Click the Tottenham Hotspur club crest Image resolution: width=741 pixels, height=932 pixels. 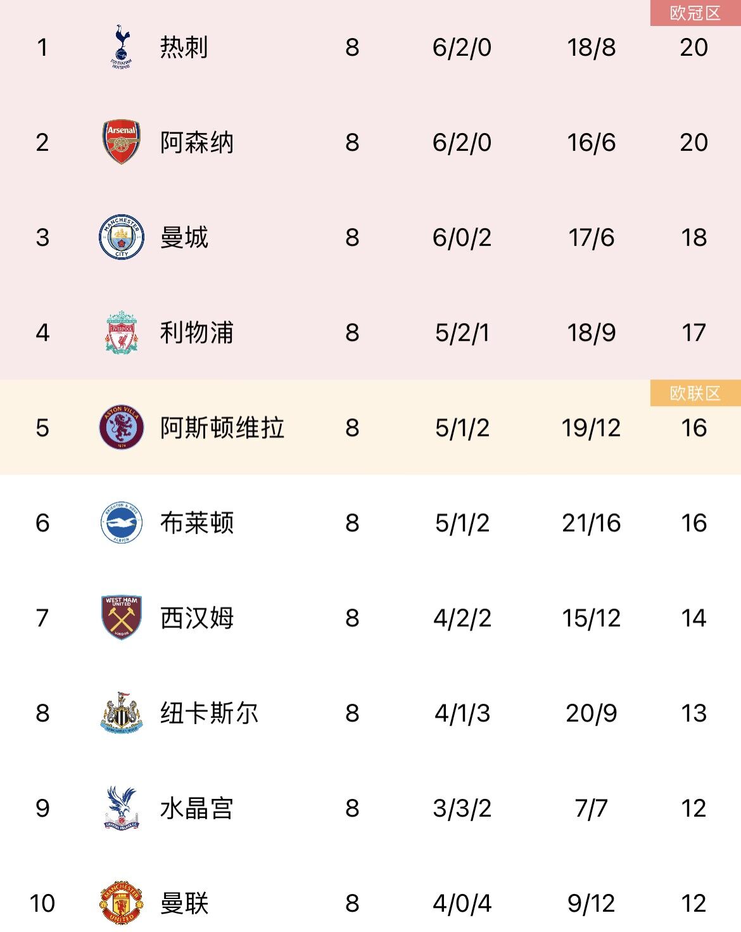pyautogui.click(x=121, y=47)
